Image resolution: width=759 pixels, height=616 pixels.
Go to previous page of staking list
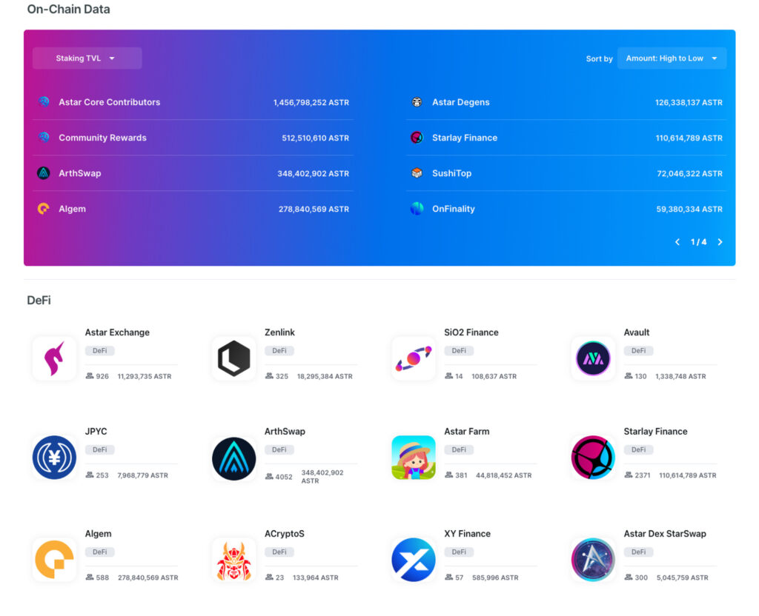click(677, 242)
